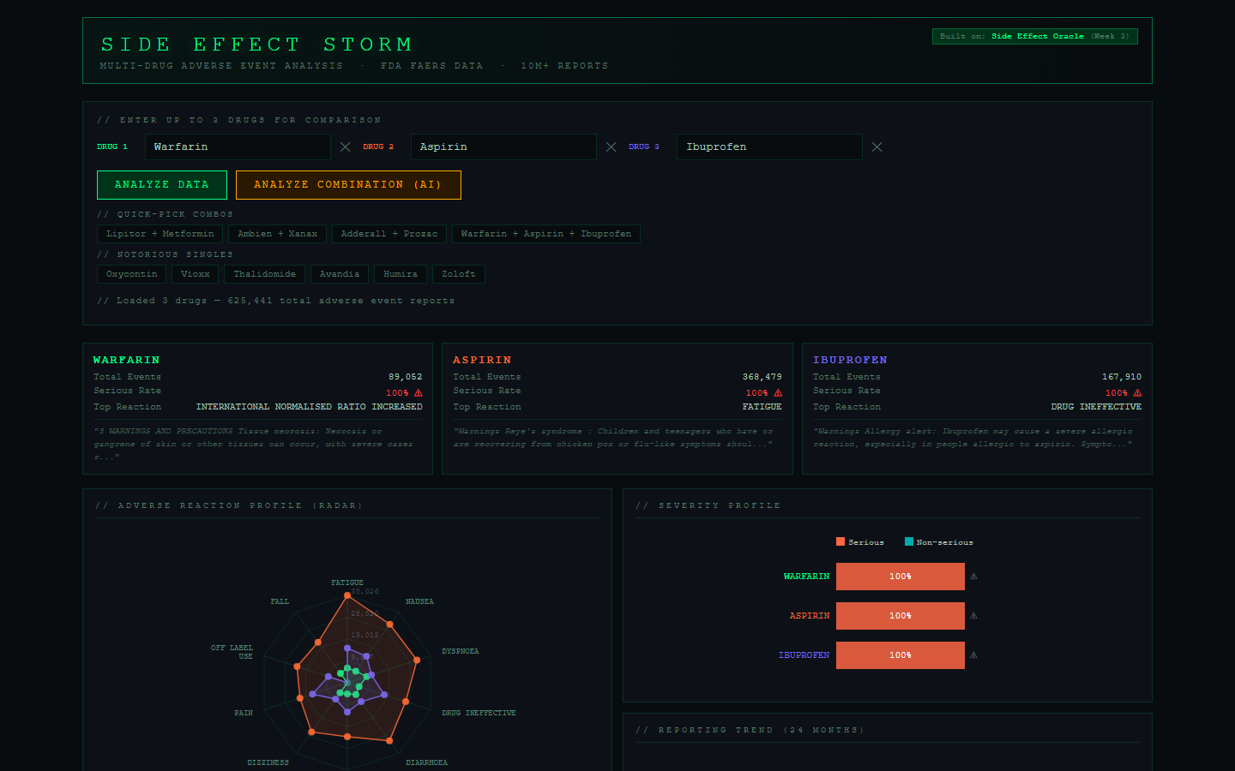Viewport: 1235px width, 771px height.
Task: Click the radar chart DYSPNOEA axis label
Action: coord(461,651)
